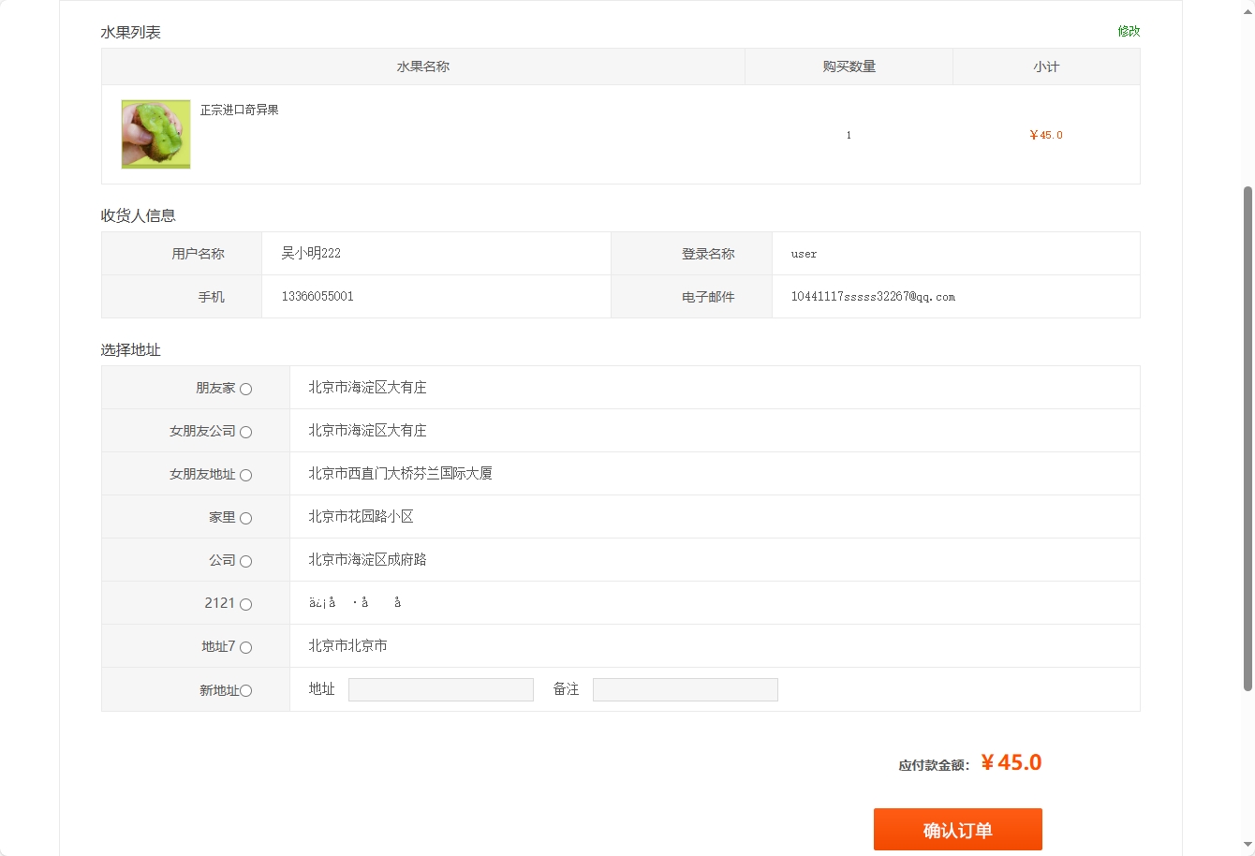Click the 修改 link to edit fruit list

(x=1128, y=31)
